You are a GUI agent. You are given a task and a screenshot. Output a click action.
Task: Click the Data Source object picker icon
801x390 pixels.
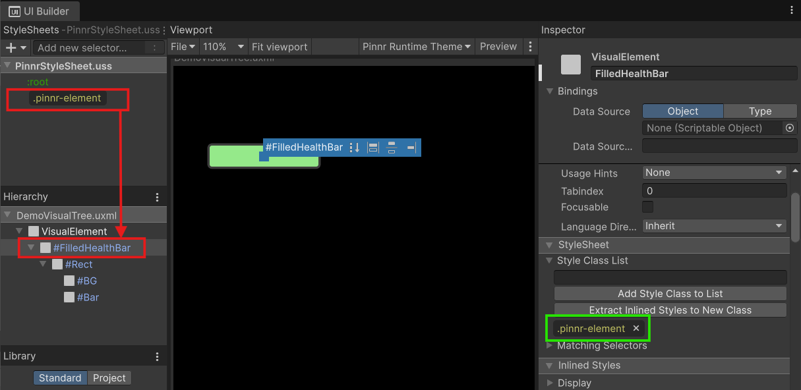tap(790, 128)
